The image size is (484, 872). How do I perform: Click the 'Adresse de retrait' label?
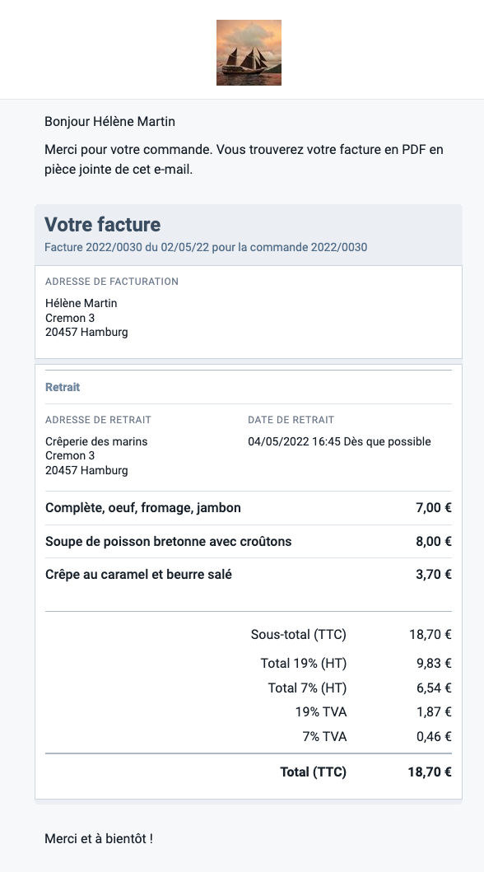[x=98, y=420]
